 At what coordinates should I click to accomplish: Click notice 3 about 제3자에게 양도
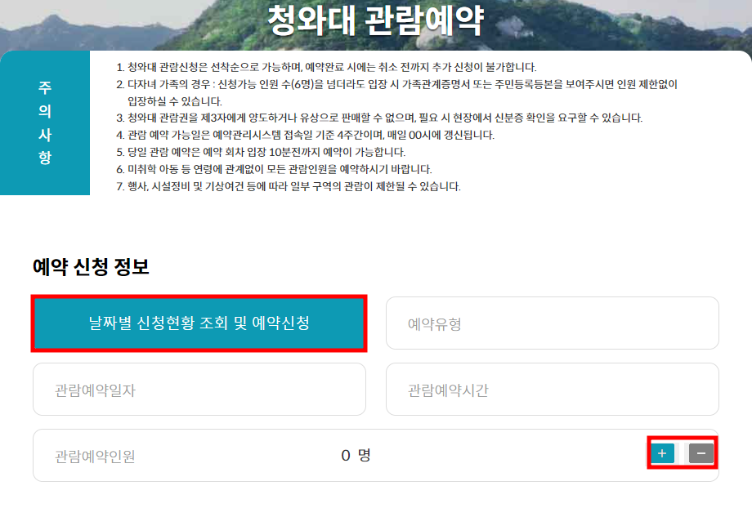(x=379, y=118)
